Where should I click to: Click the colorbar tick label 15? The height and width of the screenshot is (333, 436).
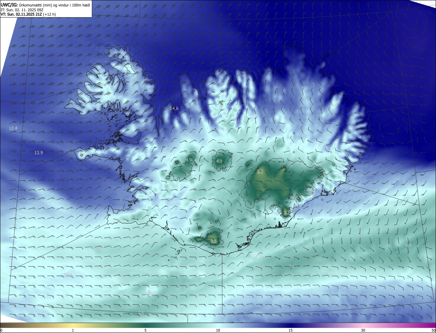click(x=291, y=330)
